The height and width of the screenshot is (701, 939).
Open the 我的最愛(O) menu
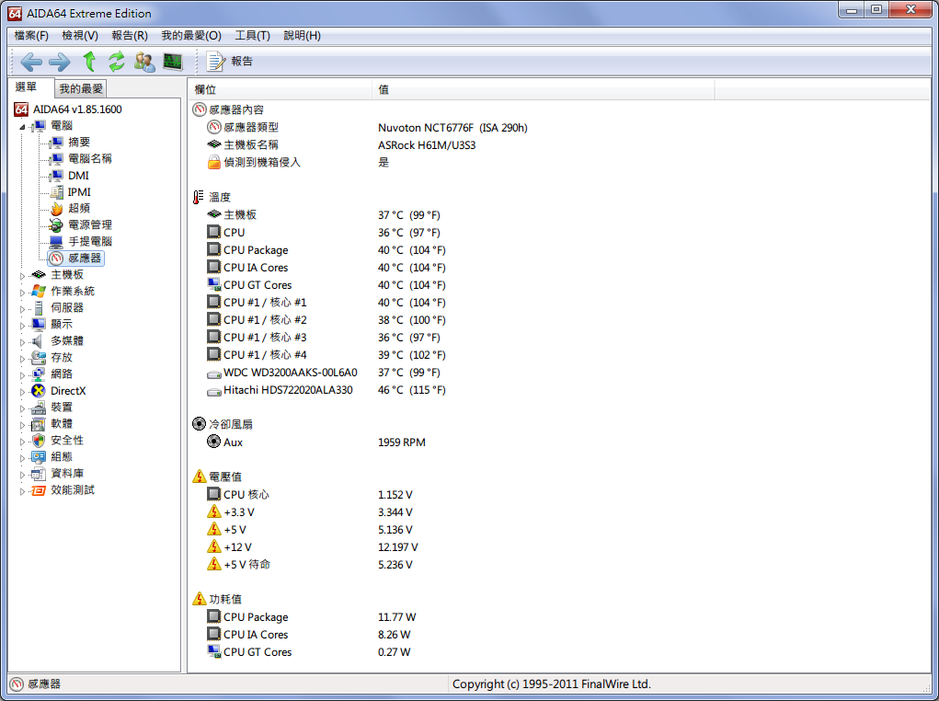(x=191, y=35)
